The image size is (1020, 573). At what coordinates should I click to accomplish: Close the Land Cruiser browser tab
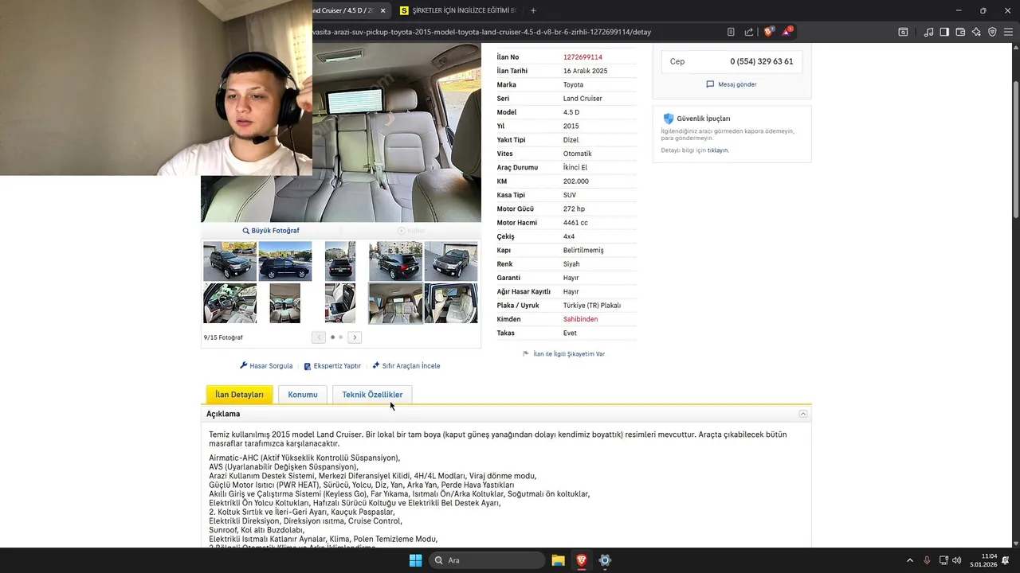383,10
